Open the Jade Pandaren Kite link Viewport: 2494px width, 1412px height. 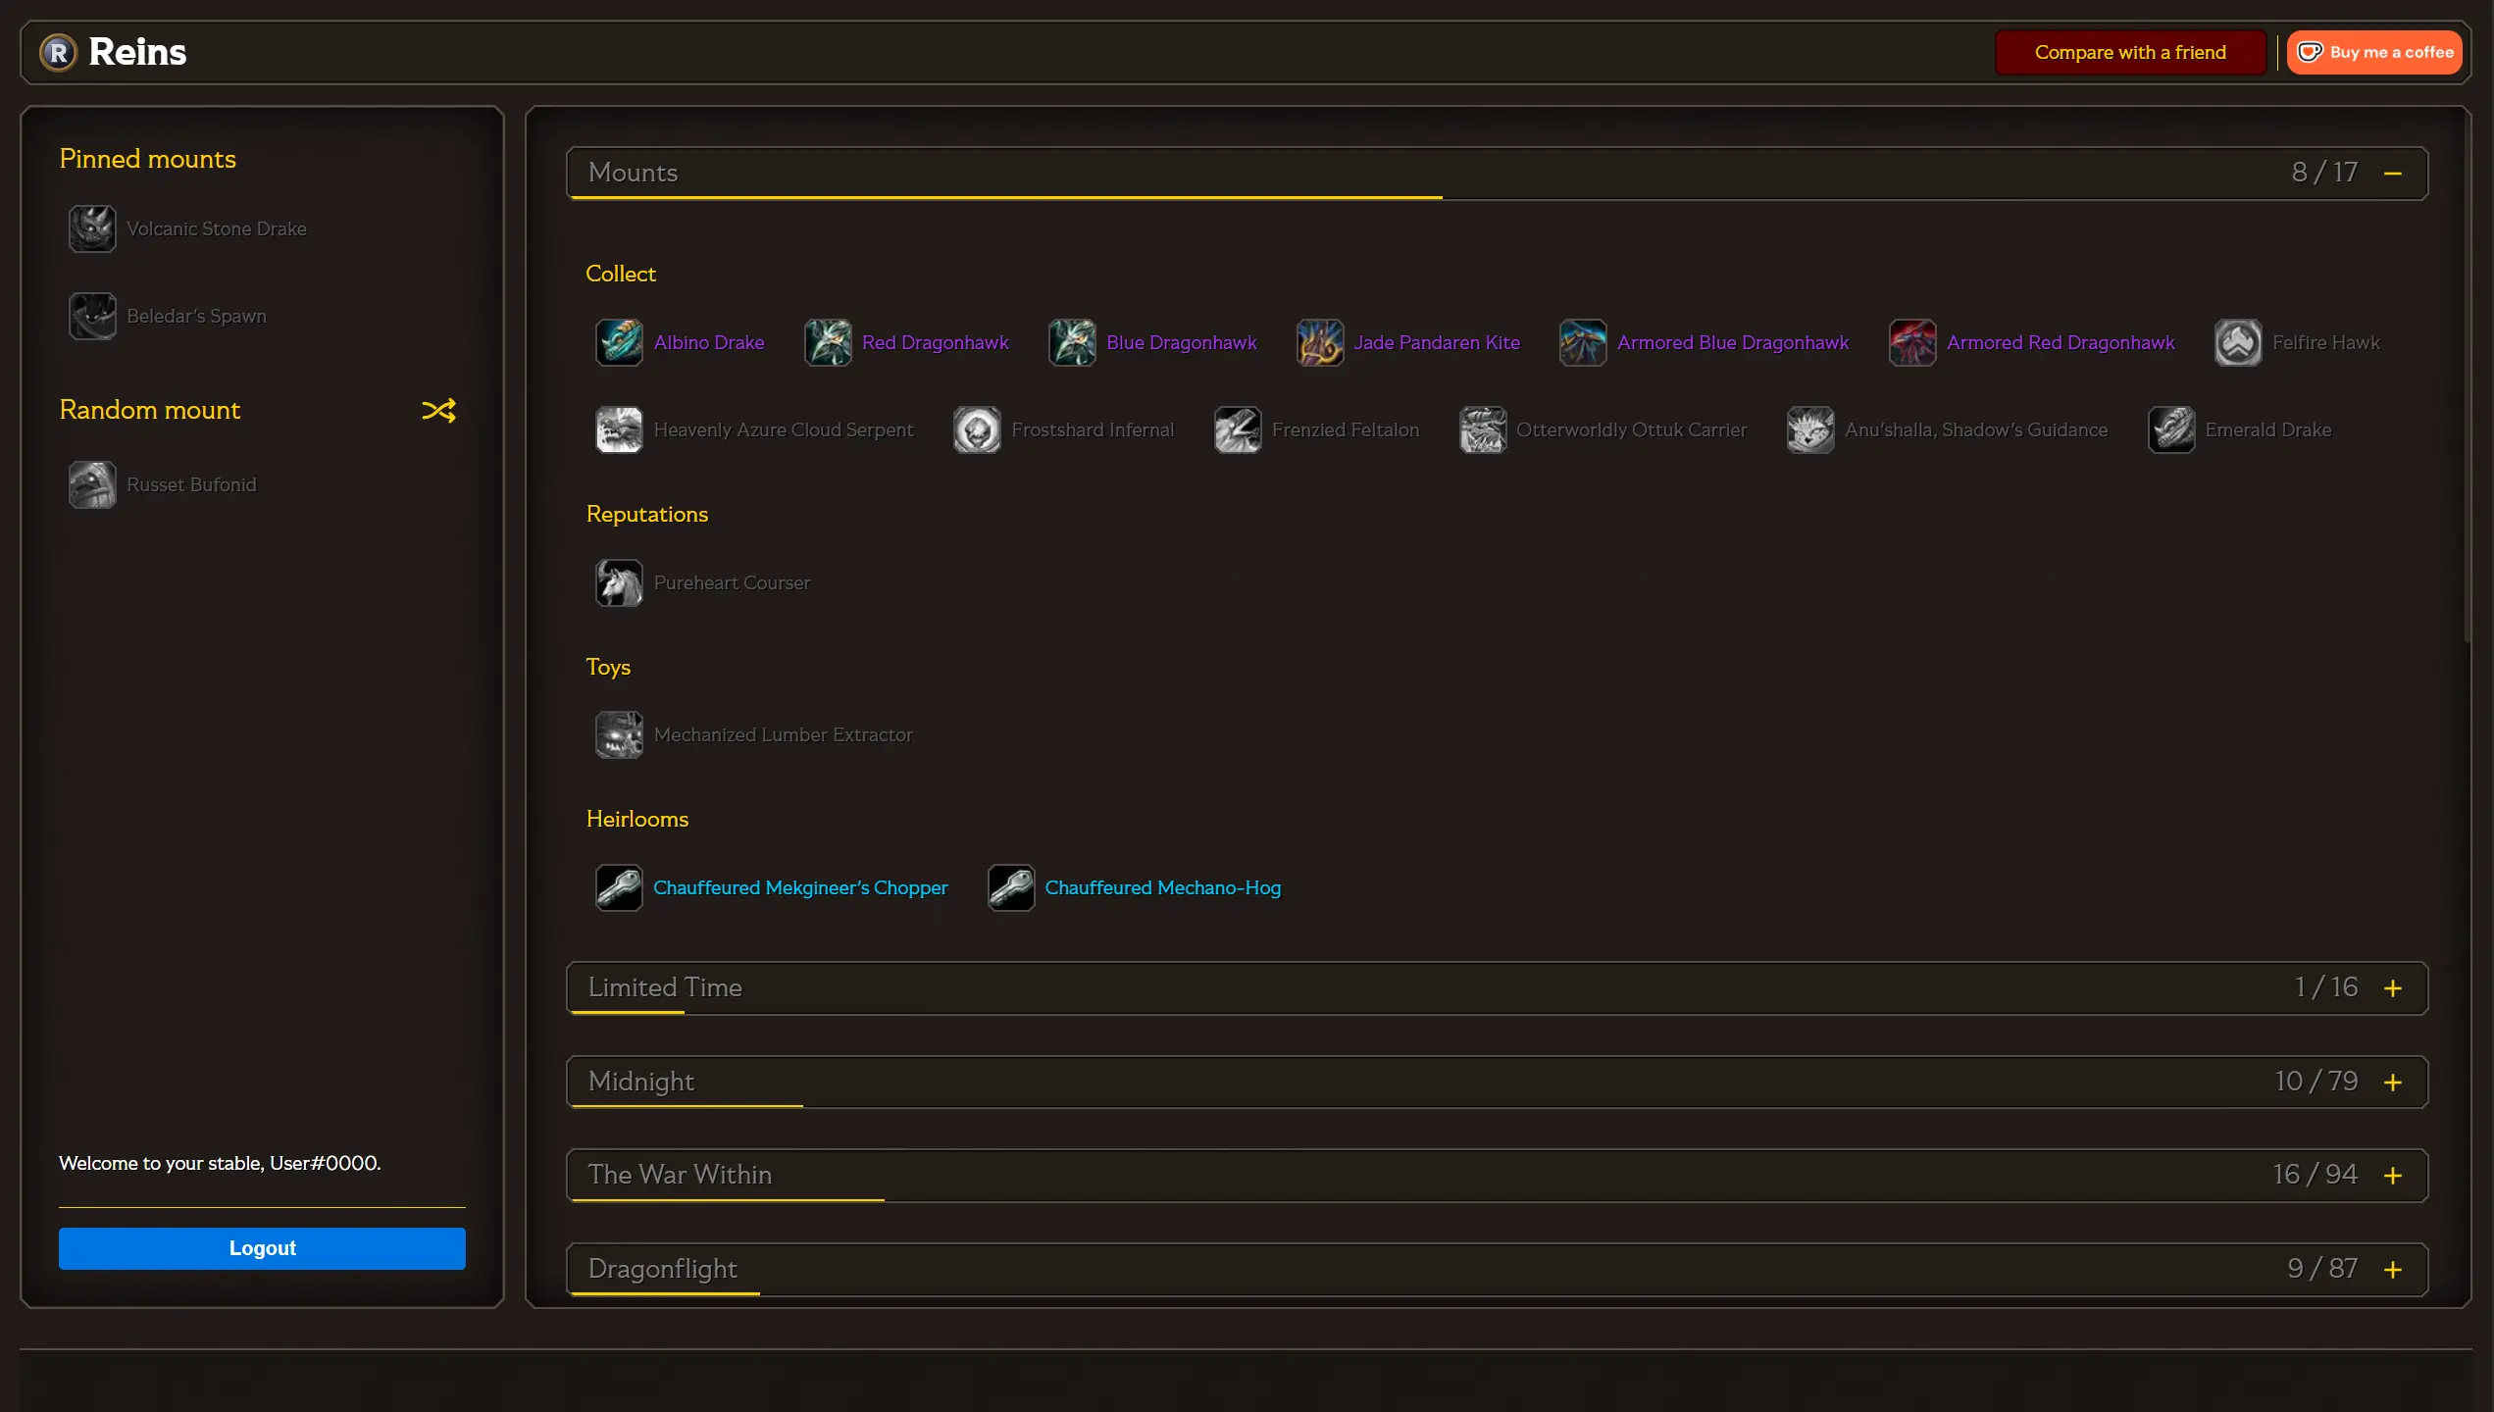pos(1437,342)
